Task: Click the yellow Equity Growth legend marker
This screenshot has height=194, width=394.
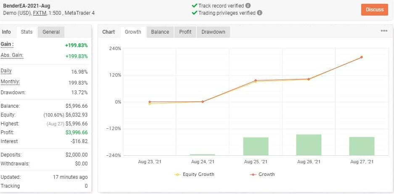Action: pyautogui.click(x=177, y=174)
